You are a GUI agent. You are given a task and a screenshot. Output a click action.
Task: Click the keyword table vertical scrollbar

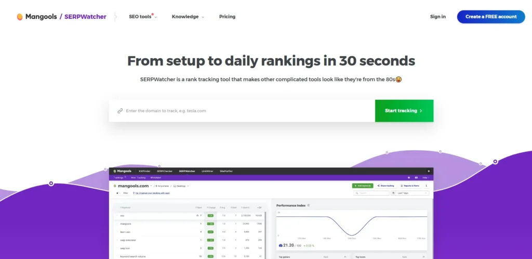point(265,235)
